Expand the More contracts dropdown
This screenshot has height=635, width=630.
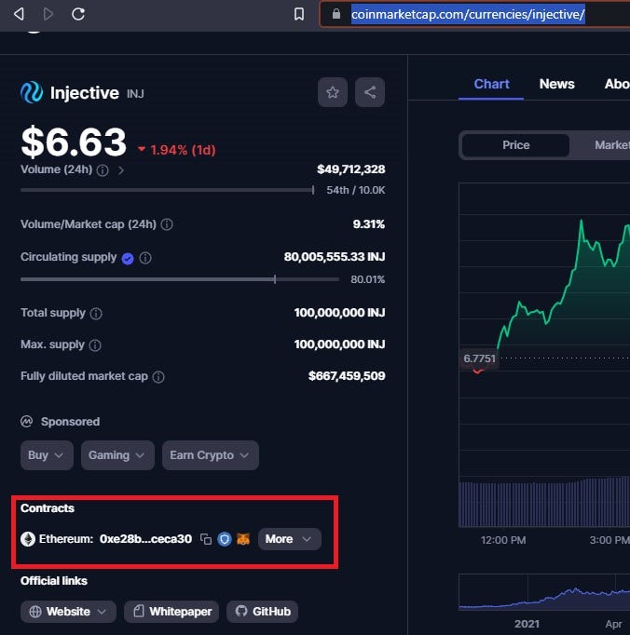(290, 539)
